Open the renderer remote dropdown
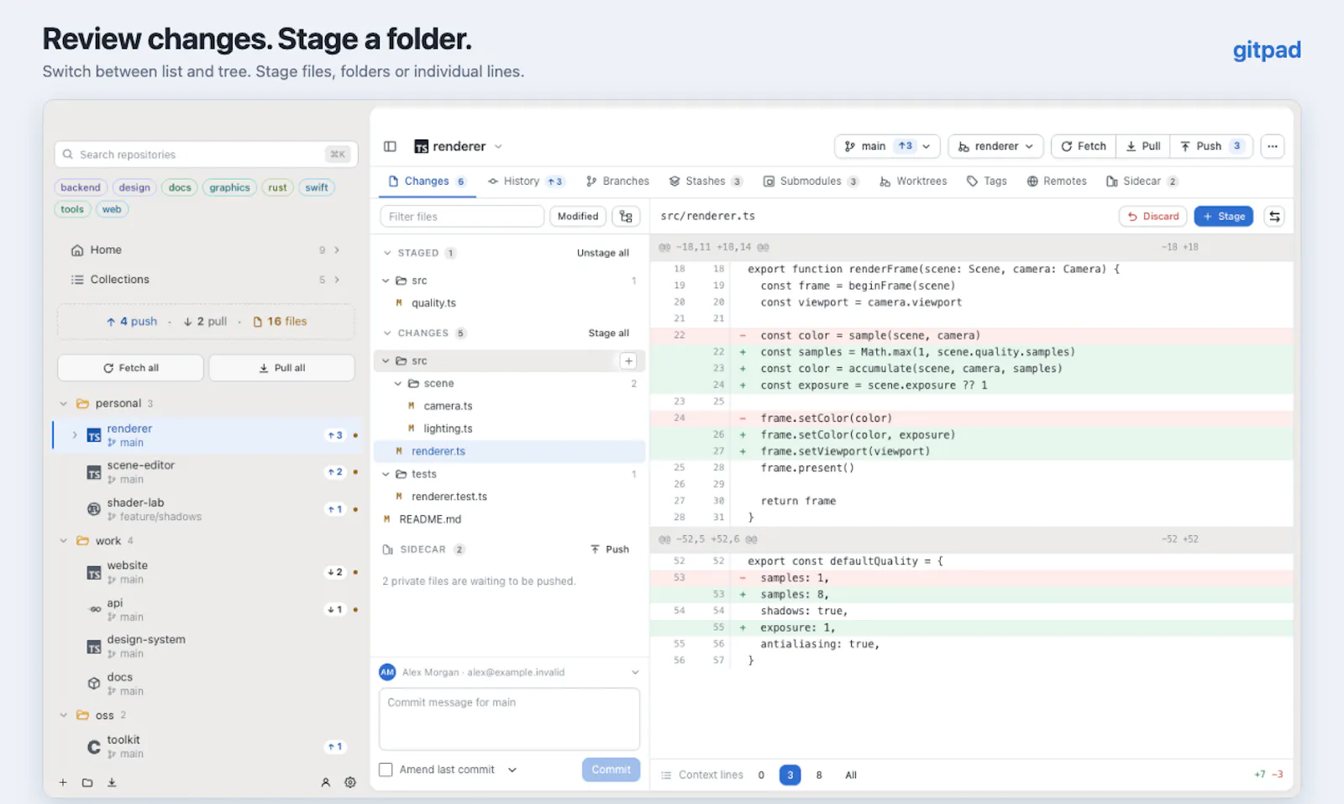The width and height of the screenshot is (1344, 804). [996, 146]
